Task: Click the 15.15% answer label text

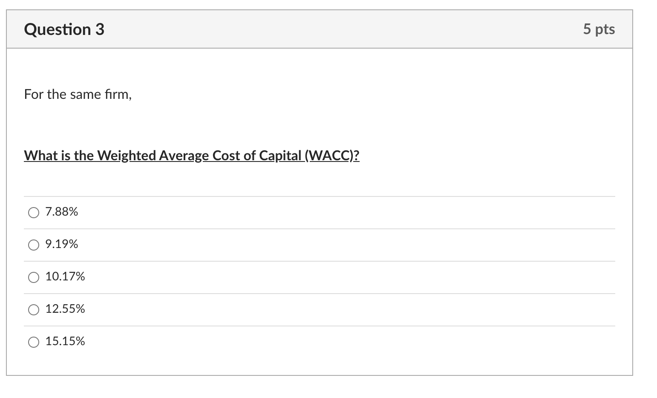Action: [65, 341]
